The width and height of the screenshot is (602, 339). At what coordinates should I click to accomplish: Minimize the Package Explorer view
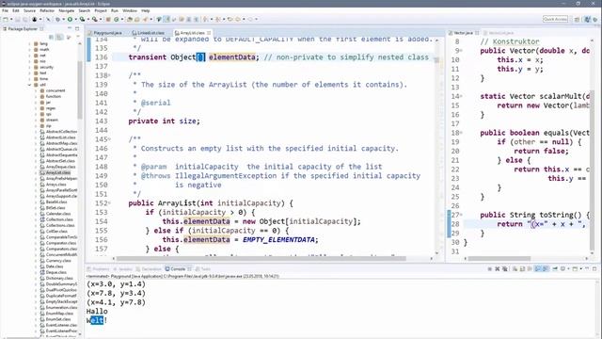70,28
